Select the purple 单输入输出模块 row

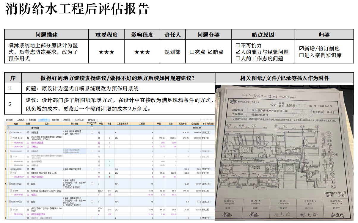110,177
